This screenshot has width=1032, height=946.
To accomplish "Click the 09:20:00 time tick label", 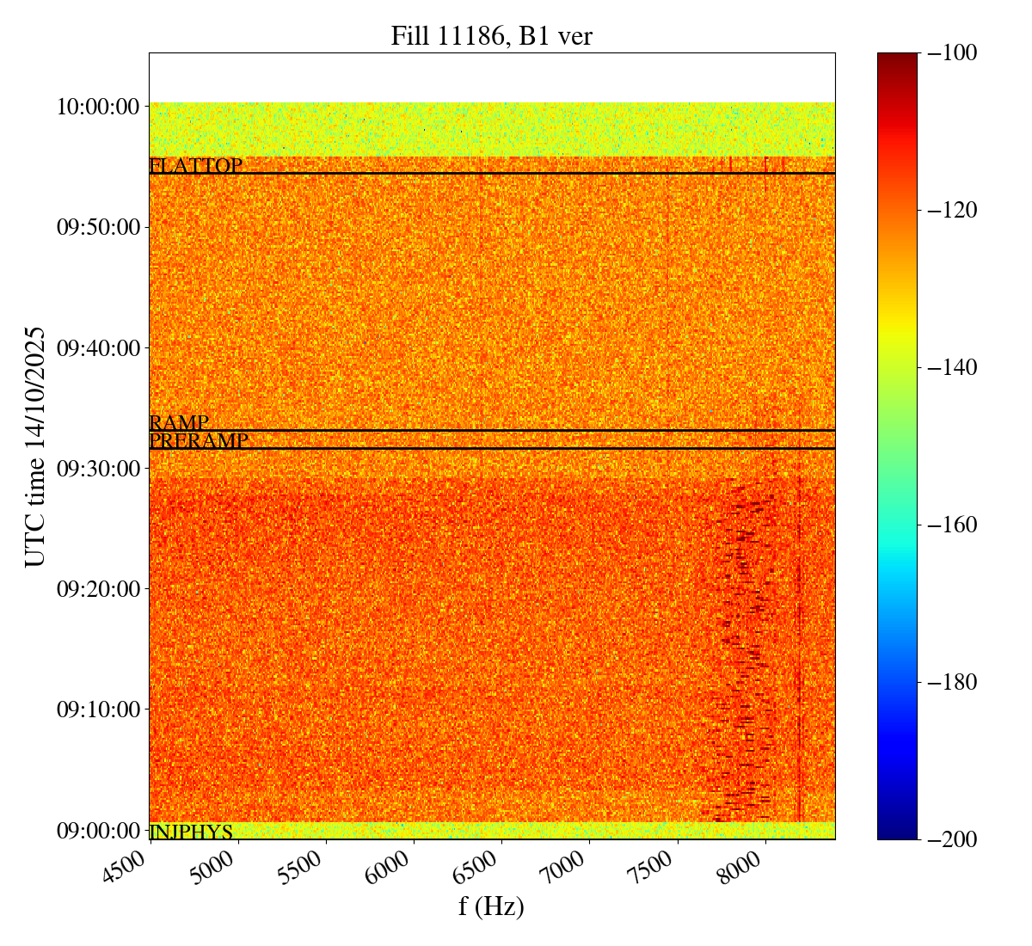I will (97, 589).
